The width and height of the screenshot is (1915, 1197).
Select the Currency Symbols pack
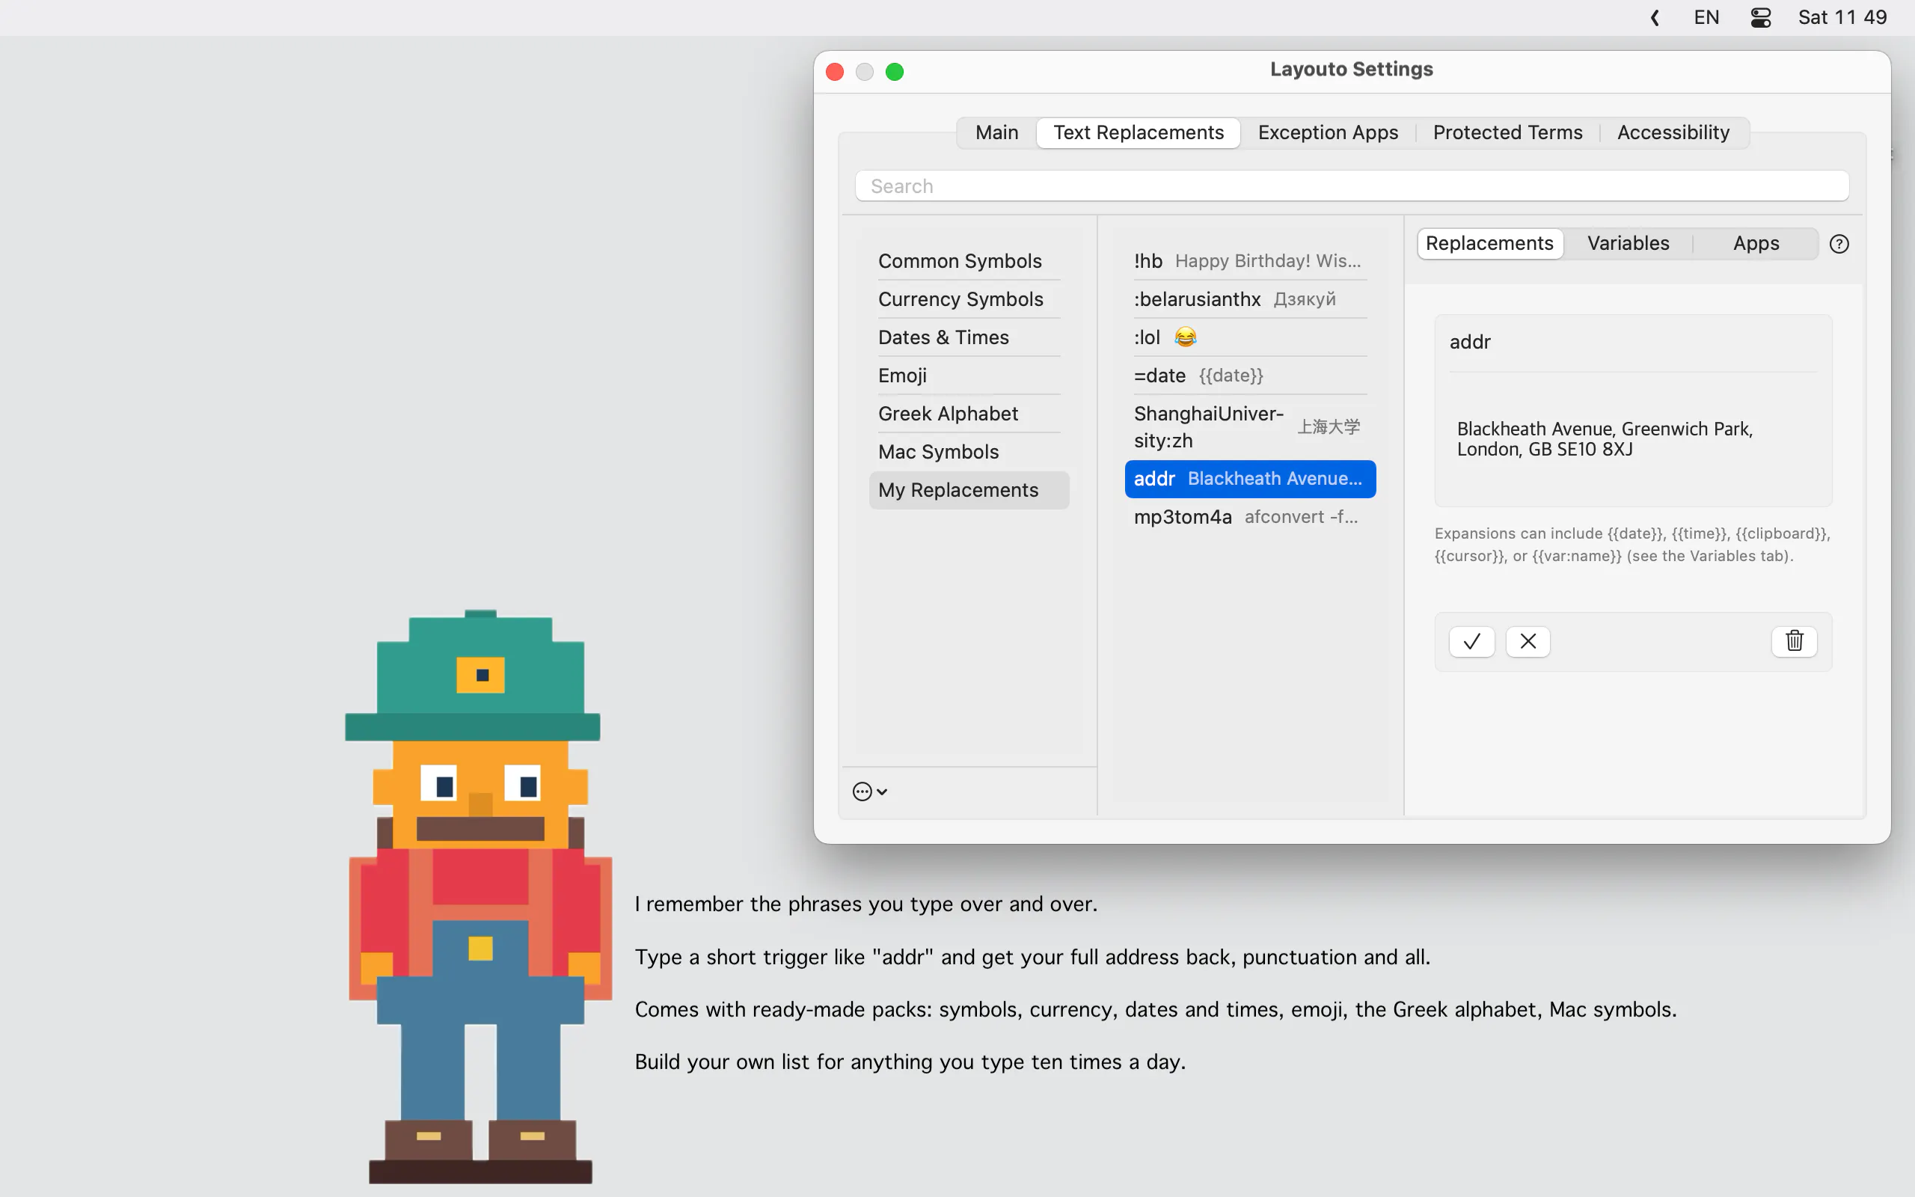969,299
